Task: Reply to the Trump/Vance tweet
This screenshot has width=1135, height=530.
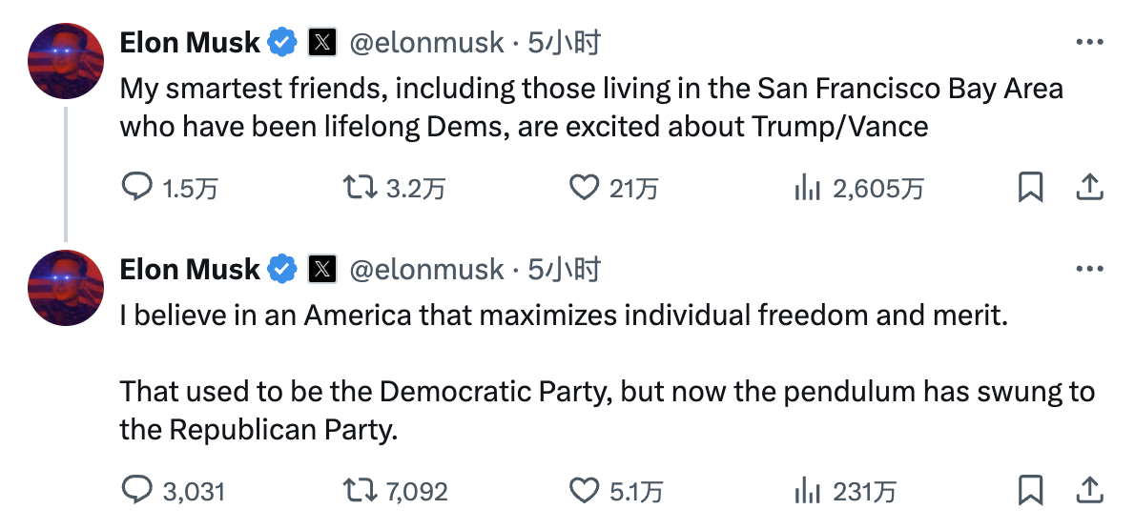Action: (x=139, y=189)
